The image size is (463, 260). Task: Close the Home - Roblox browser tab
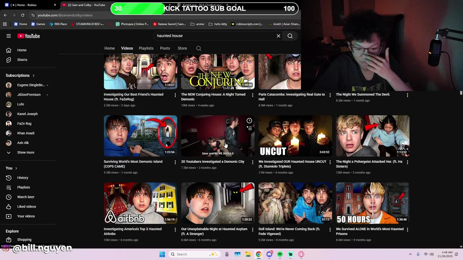click(55, 5)
